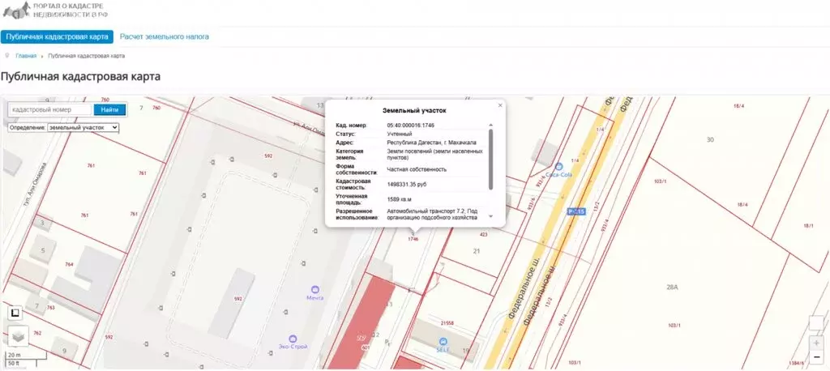Select the Coca-Cola map marker
830x371 pixels.
coord(558,166)
